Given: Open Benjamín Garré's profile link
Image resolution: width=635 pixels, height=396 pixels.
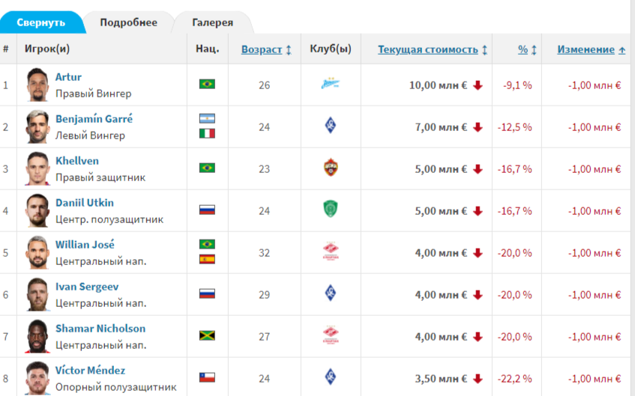Looking at the screenshot, I should 94,119.
